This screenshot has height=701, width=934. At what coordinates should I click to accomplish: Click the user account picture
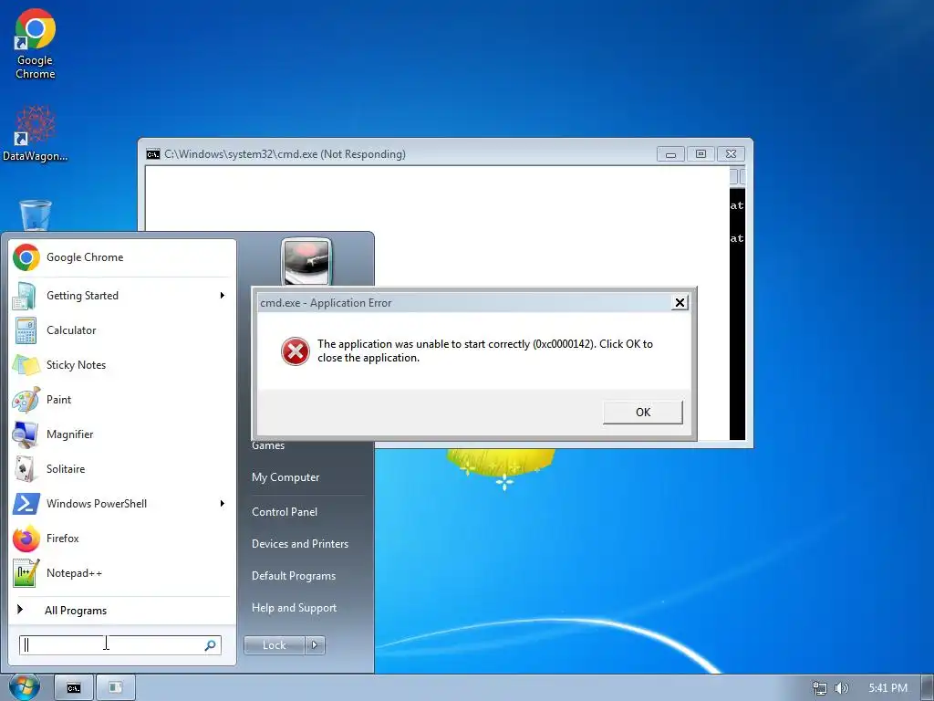[306, 262]
